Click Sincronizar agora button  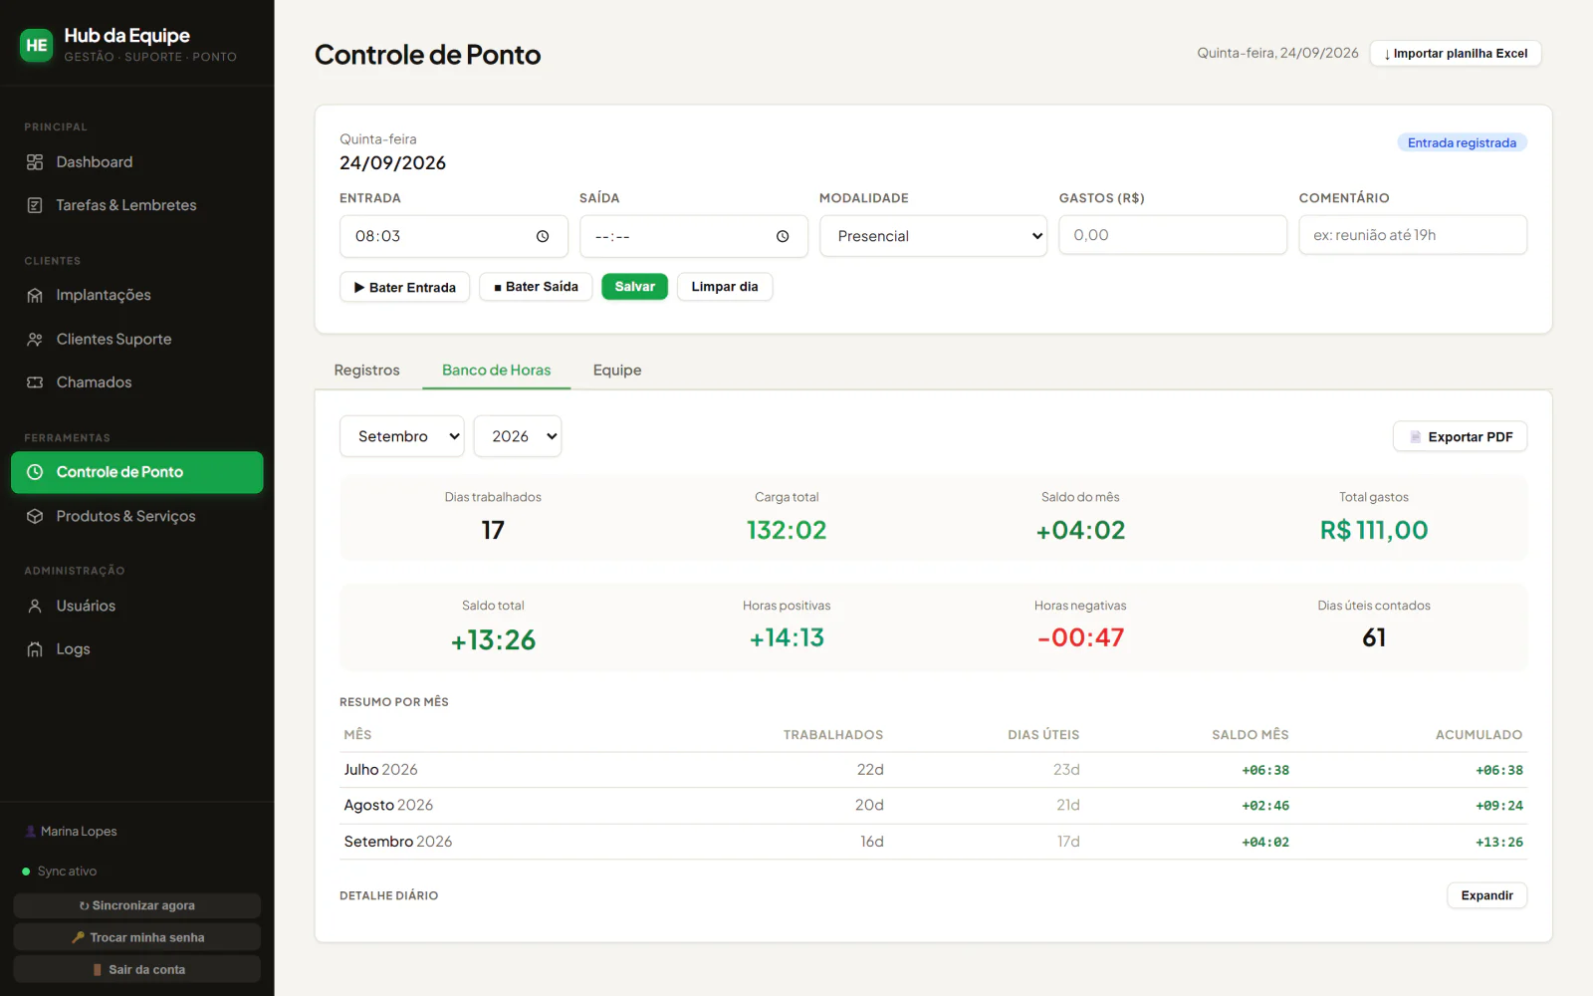pos(137,905)
